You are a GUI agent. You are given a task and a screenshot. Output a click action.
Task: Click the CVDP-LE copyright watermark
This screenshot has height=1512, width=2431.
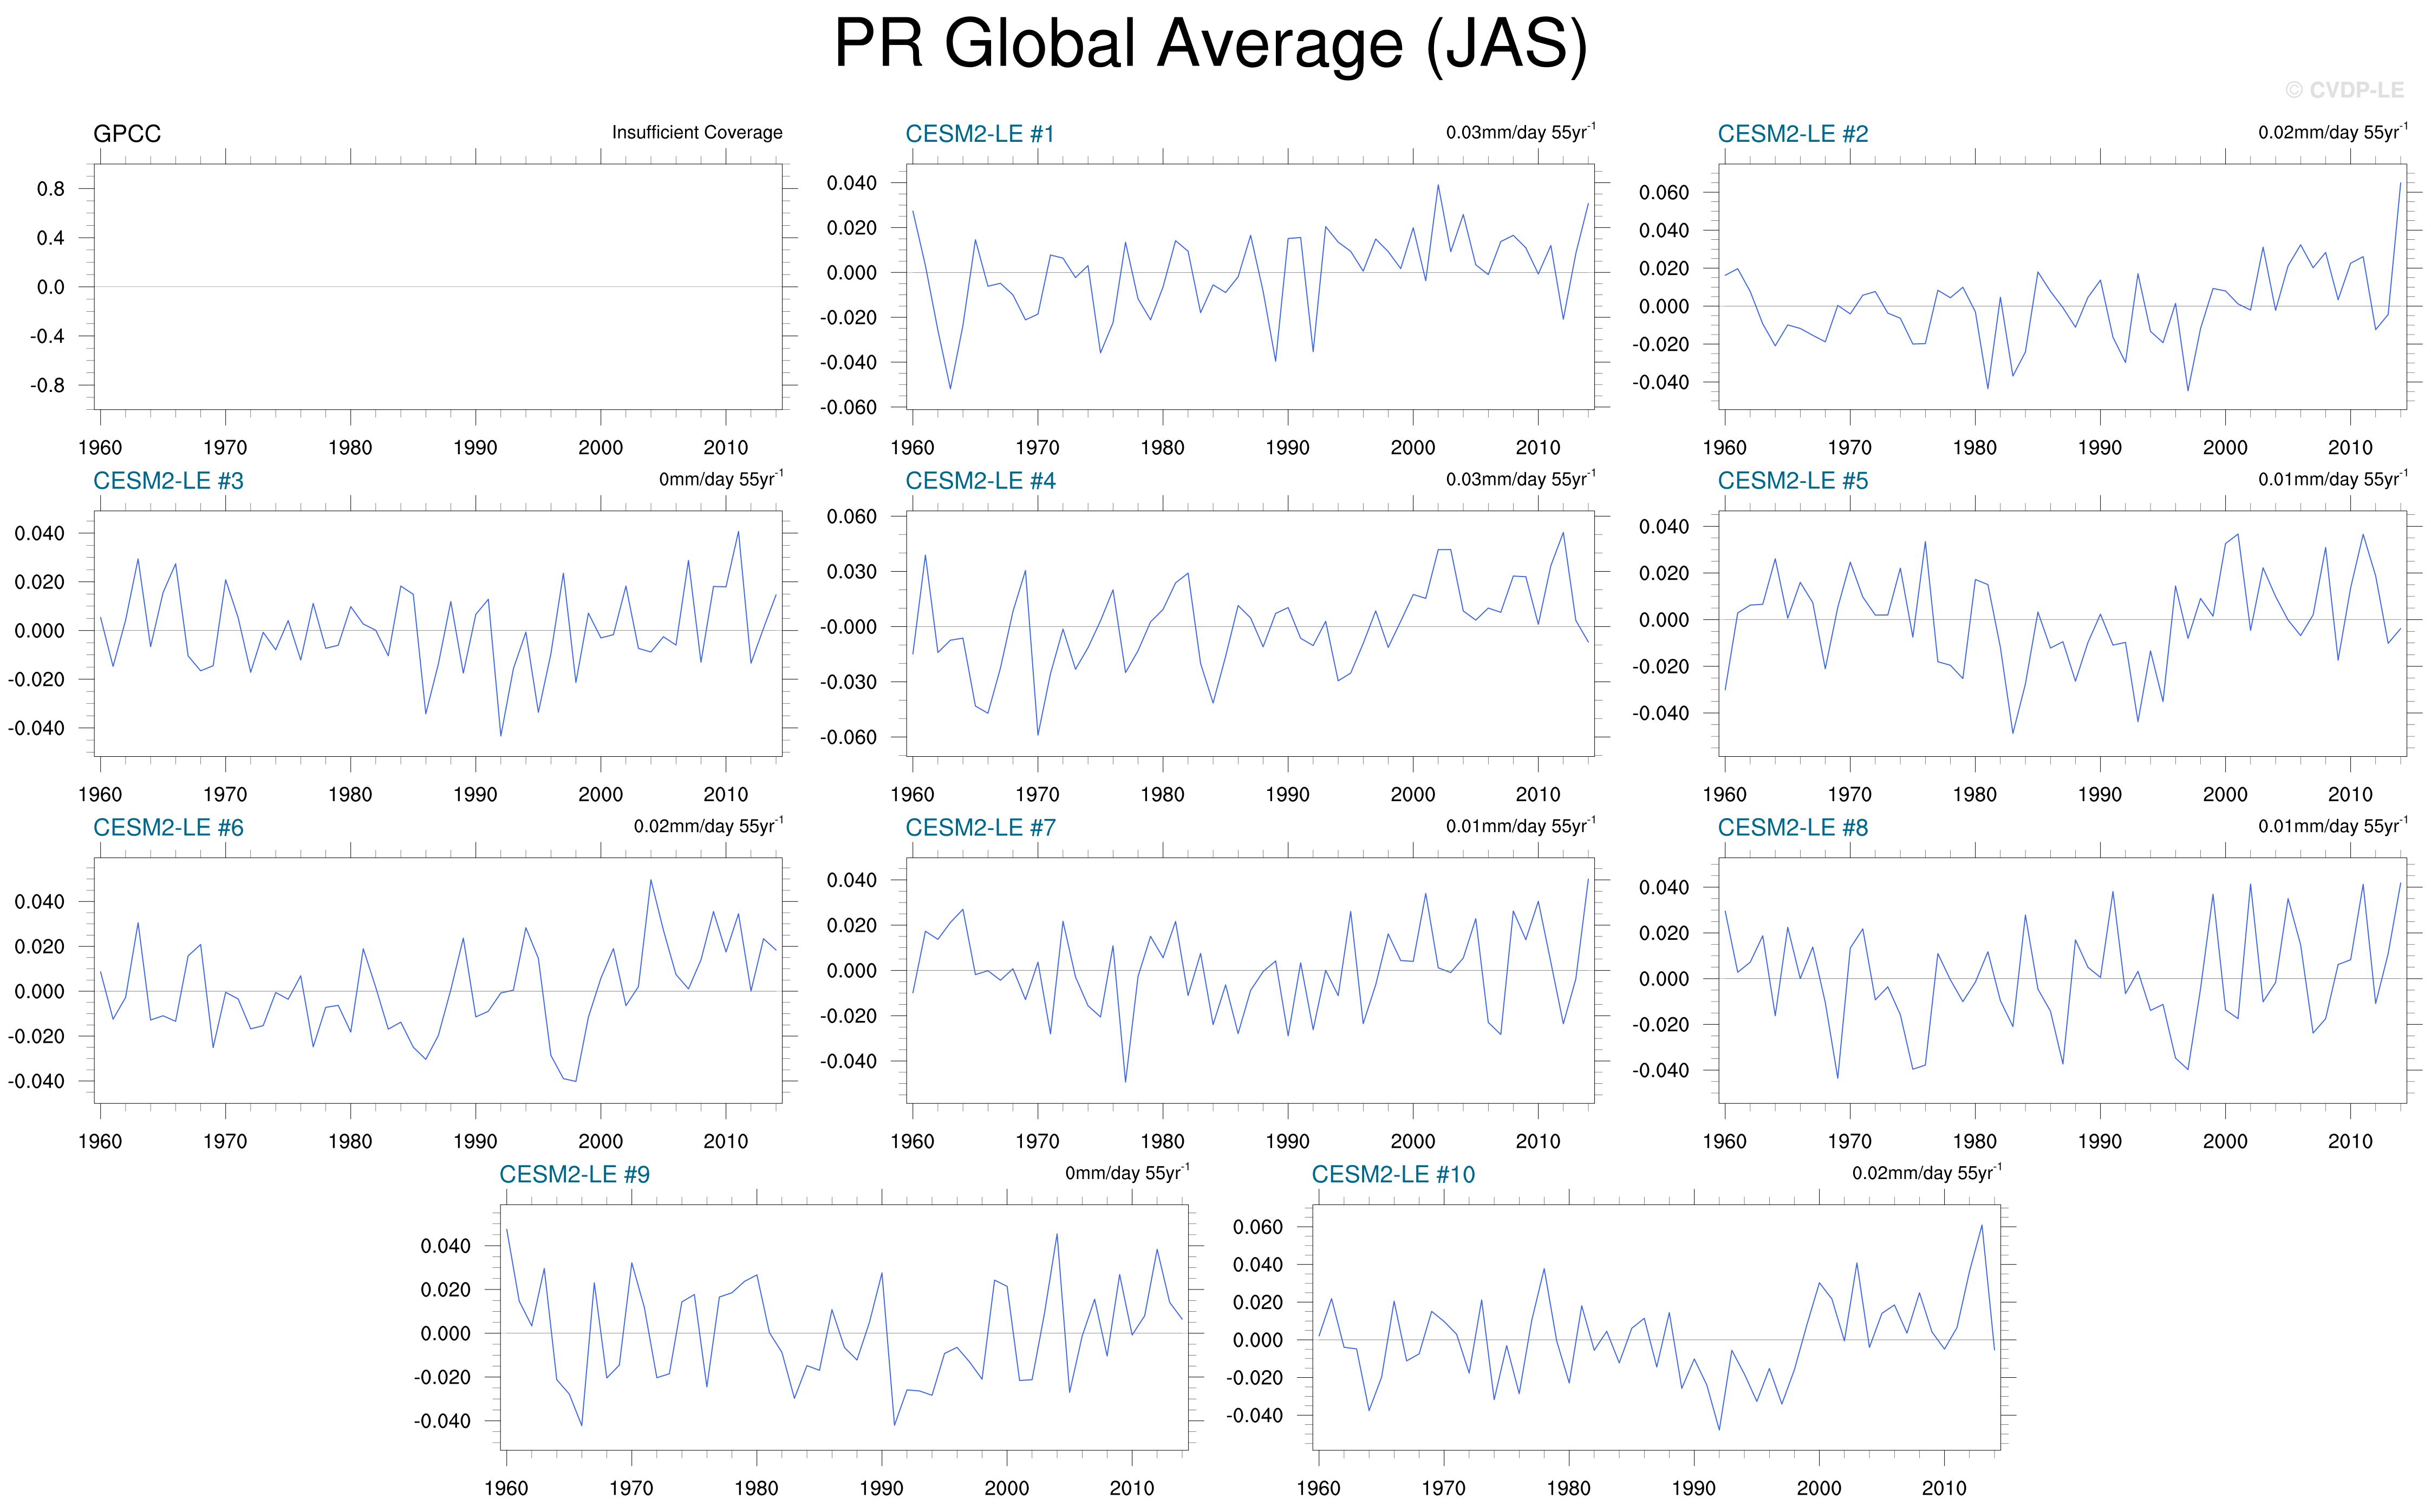(x=2344, y=91)
